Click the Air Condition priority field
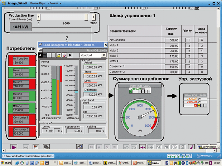Screen dimensions: 222x166 click(188, 40)
